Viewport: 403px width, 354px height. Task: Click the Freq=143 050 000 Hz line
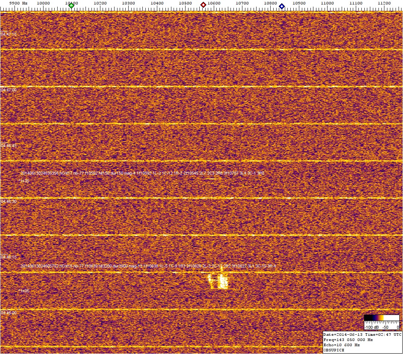pyautogui.click(x=348, y=340)
